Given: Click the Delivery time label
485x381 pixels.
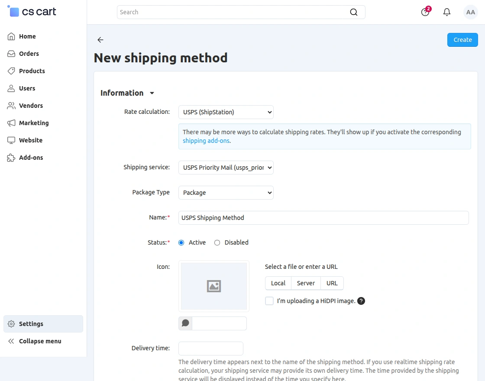Looking at the screenshot, I should [151, 348].
